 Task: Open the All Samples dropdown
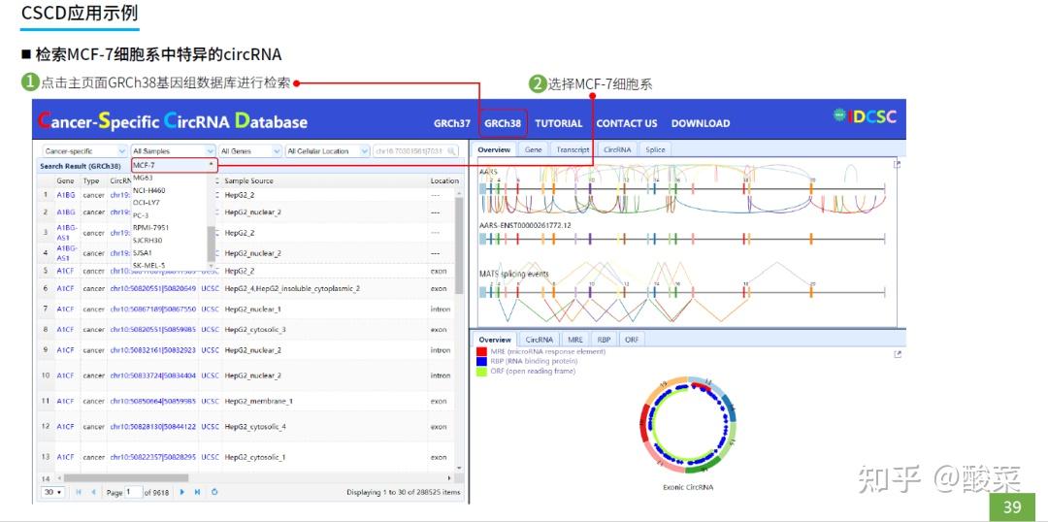pos(173,151)
